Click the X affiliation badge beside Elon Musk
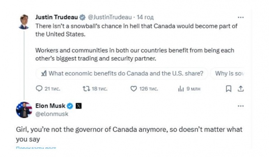Image resolution: width=269 pixels, height=157 pixels. [x=78, y=106]
